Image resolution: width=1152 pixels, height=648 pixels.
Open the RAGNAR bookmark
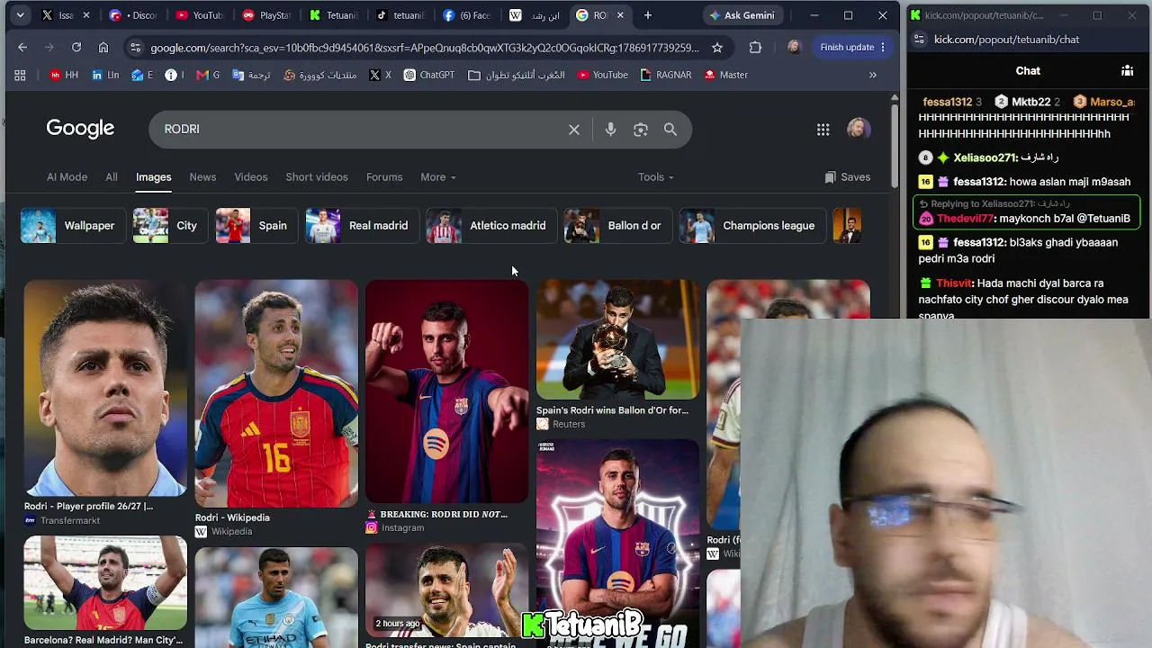coord(665,75)
